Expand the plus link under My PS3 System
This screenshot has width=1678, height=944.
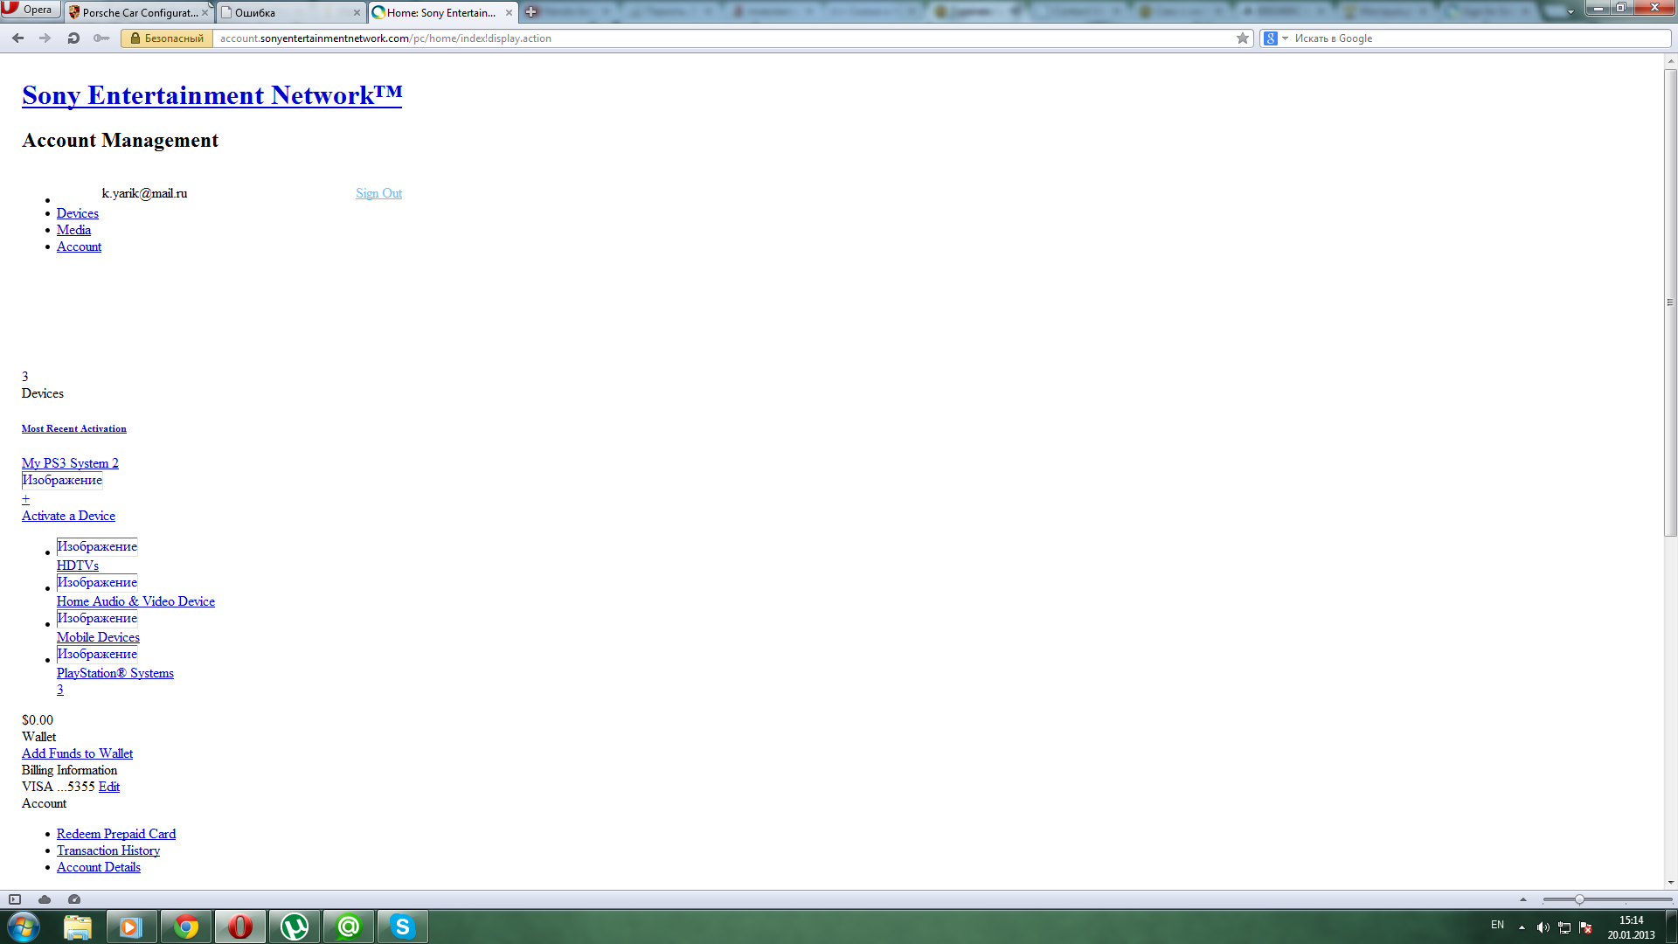pos(25,499)
